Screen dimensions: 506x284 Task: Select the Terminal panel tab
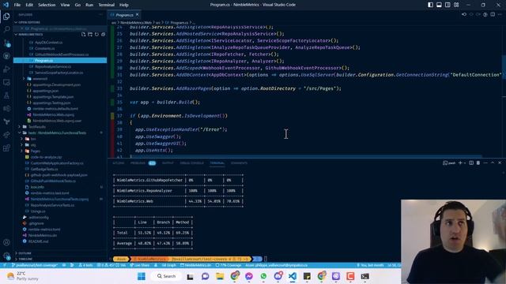217,163
